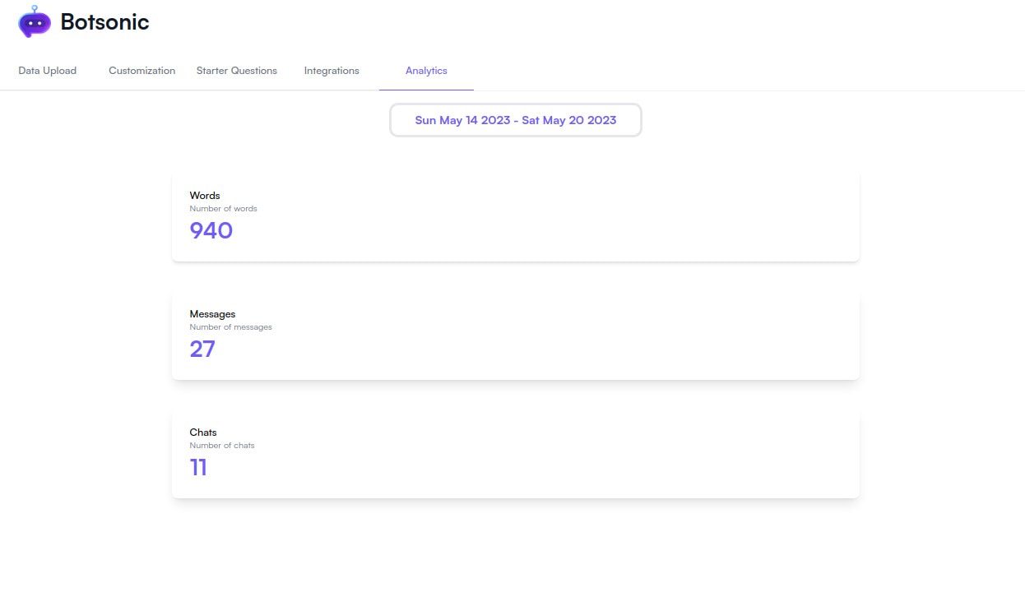
Task: Click the Words card heading
Action: coord(203,195)
